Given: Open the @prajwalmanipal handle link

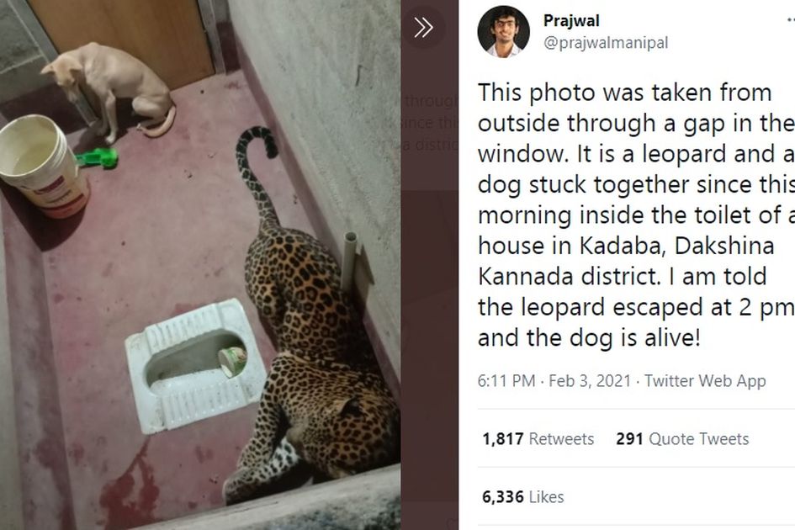Looking at the screenshot, I should 606,43.
